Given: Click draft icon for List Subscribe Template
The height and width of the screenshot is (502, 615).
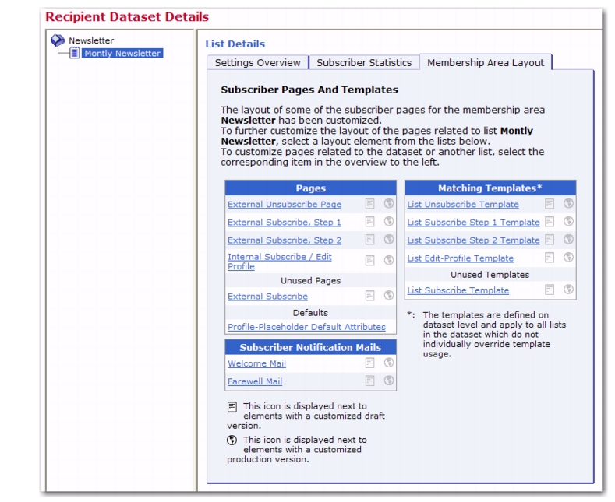Looking at the screenshot, I should click(550, 290).
